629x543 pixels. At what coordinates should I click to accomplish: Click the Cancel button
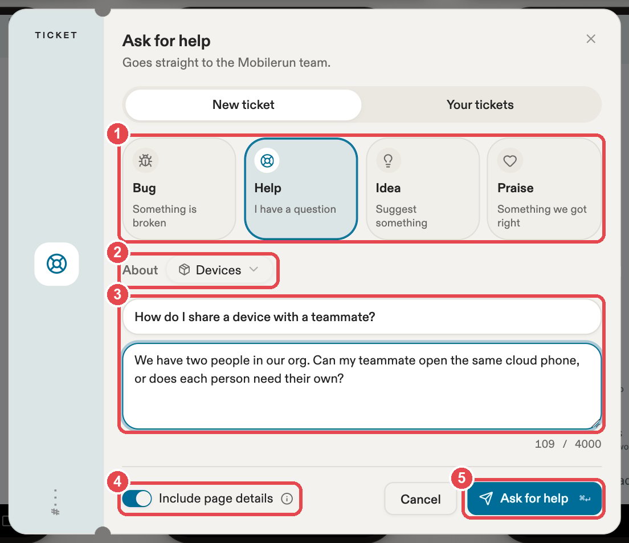420,499
